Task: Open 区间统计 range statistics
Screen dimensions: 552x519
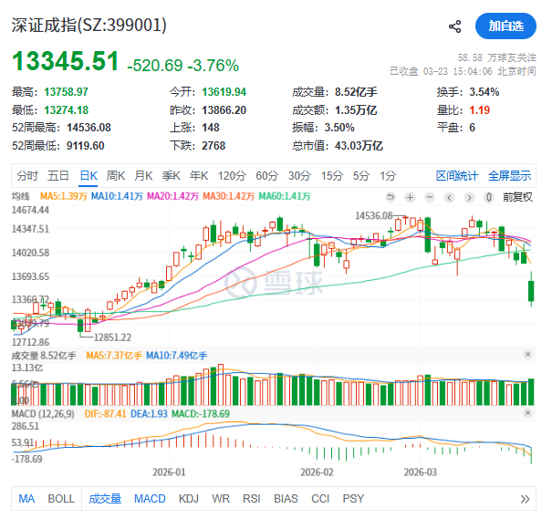Action: click(457, 175)
